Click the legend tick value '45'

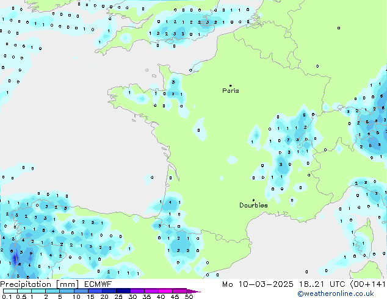click(x=175, y=297)
